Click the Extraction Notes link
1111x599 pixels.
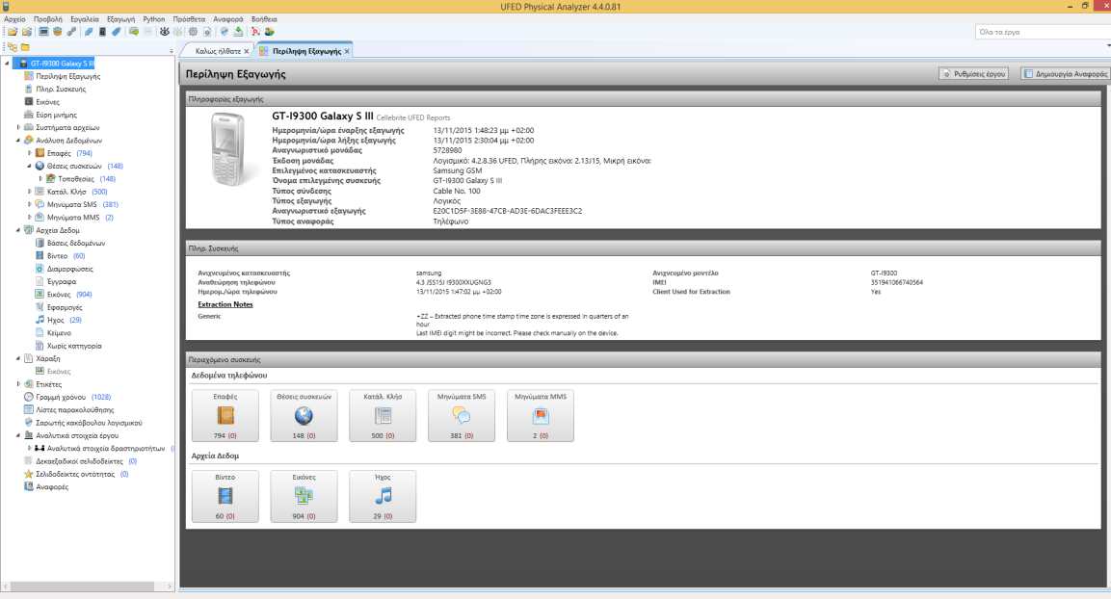point(225,304)
